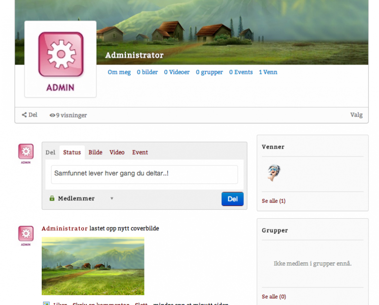379x305 pixels.
Task: Switch to the Bilde tab
Action: (x=95, y=152)
